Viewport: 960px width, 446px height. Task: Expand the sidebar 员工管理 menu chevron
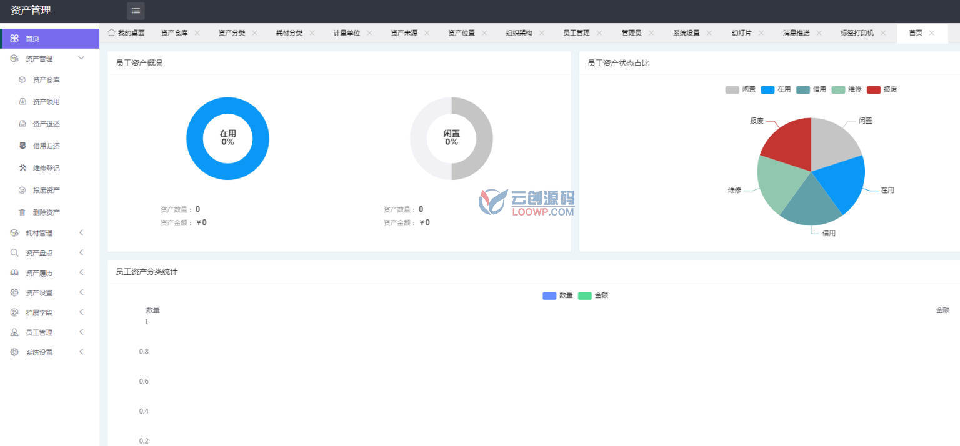point(81,332)
